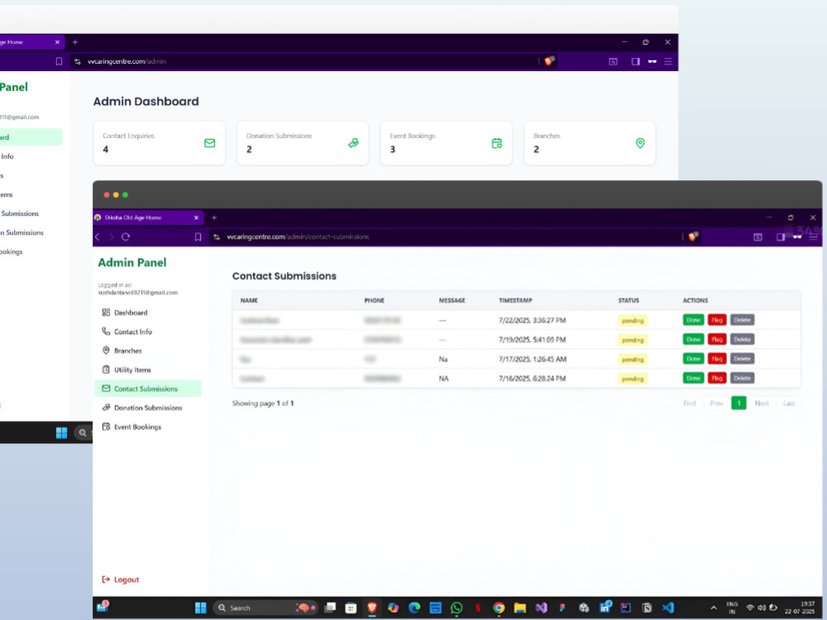
Task: Click the Next pagination button
Action: pyautogui.click(x=762, y=403)
